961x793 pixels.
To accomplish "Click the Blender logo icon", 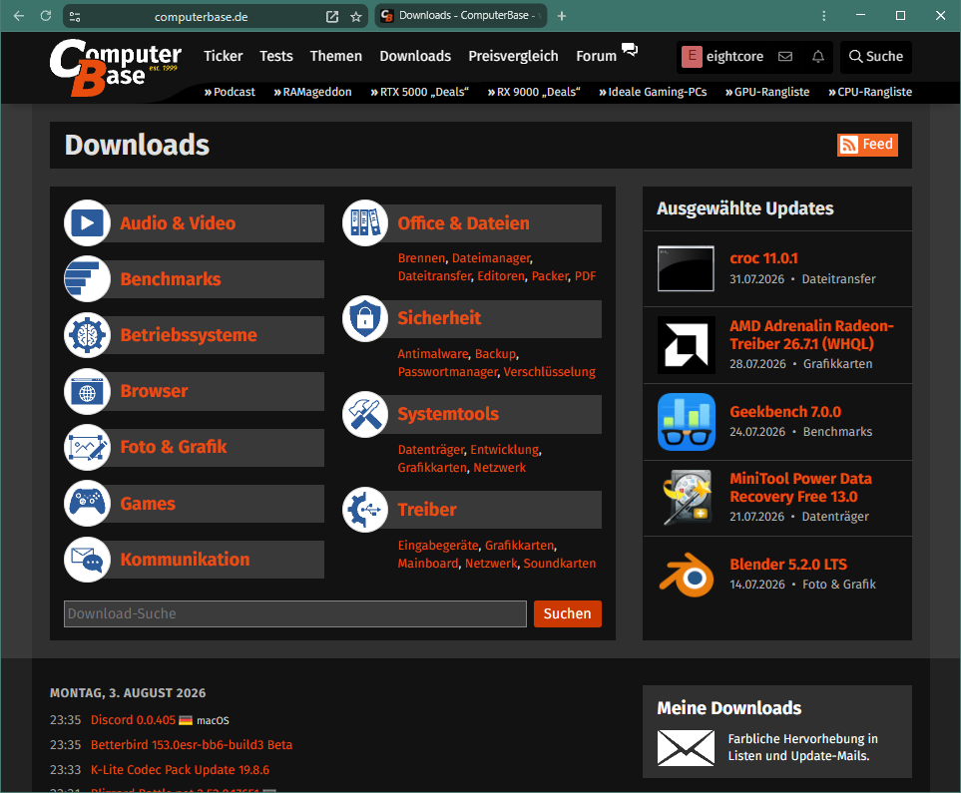I will coord(686,575).
